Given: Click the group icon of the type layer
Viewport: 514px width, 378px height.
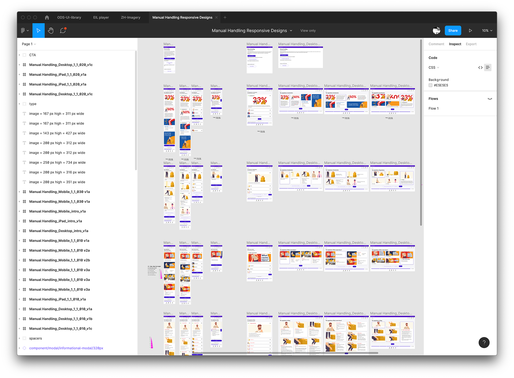Looking at the screenshot, I should [x=24, y=104].
